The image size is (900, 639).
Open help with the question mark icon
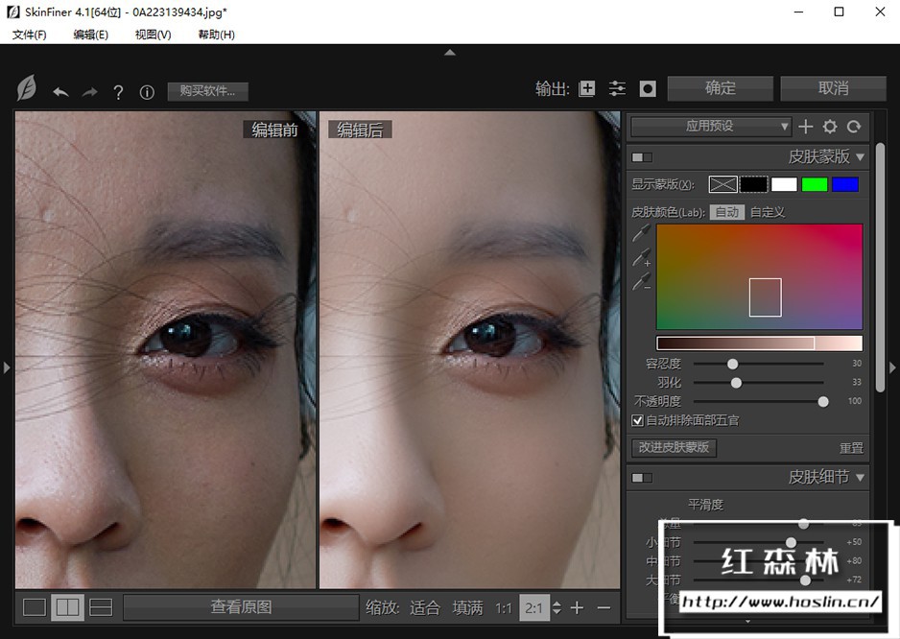coord(118,92)
